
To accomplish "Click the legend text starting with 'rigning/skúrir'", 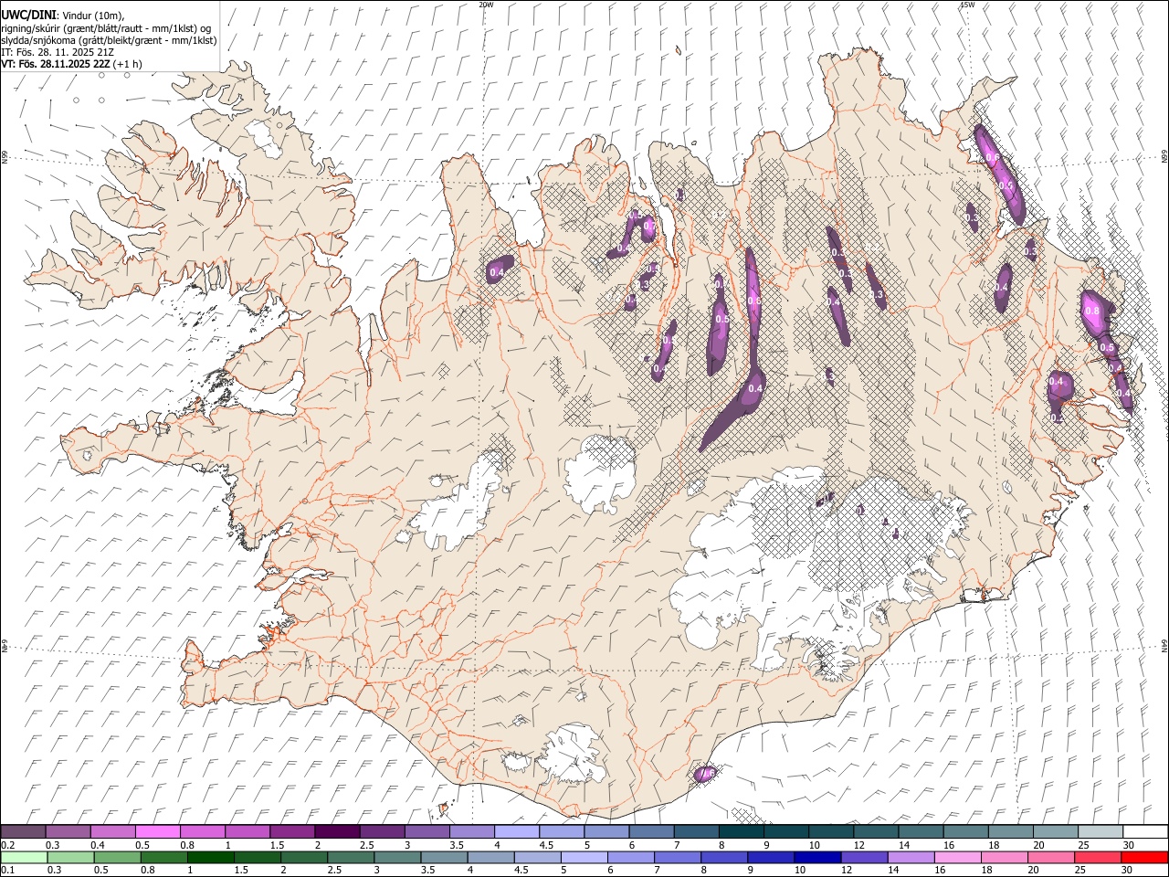I will pyautogui.click(x=105, y=28).
